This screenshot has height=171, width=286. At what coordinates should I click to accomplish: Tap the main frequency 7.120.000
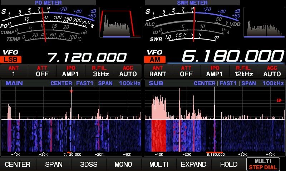[87, 57]
